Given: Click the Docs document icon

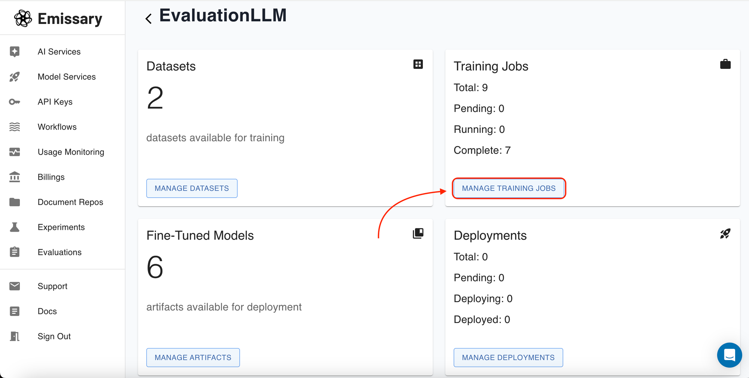Looking at the screenshot, I should click(x=15, y=311).
